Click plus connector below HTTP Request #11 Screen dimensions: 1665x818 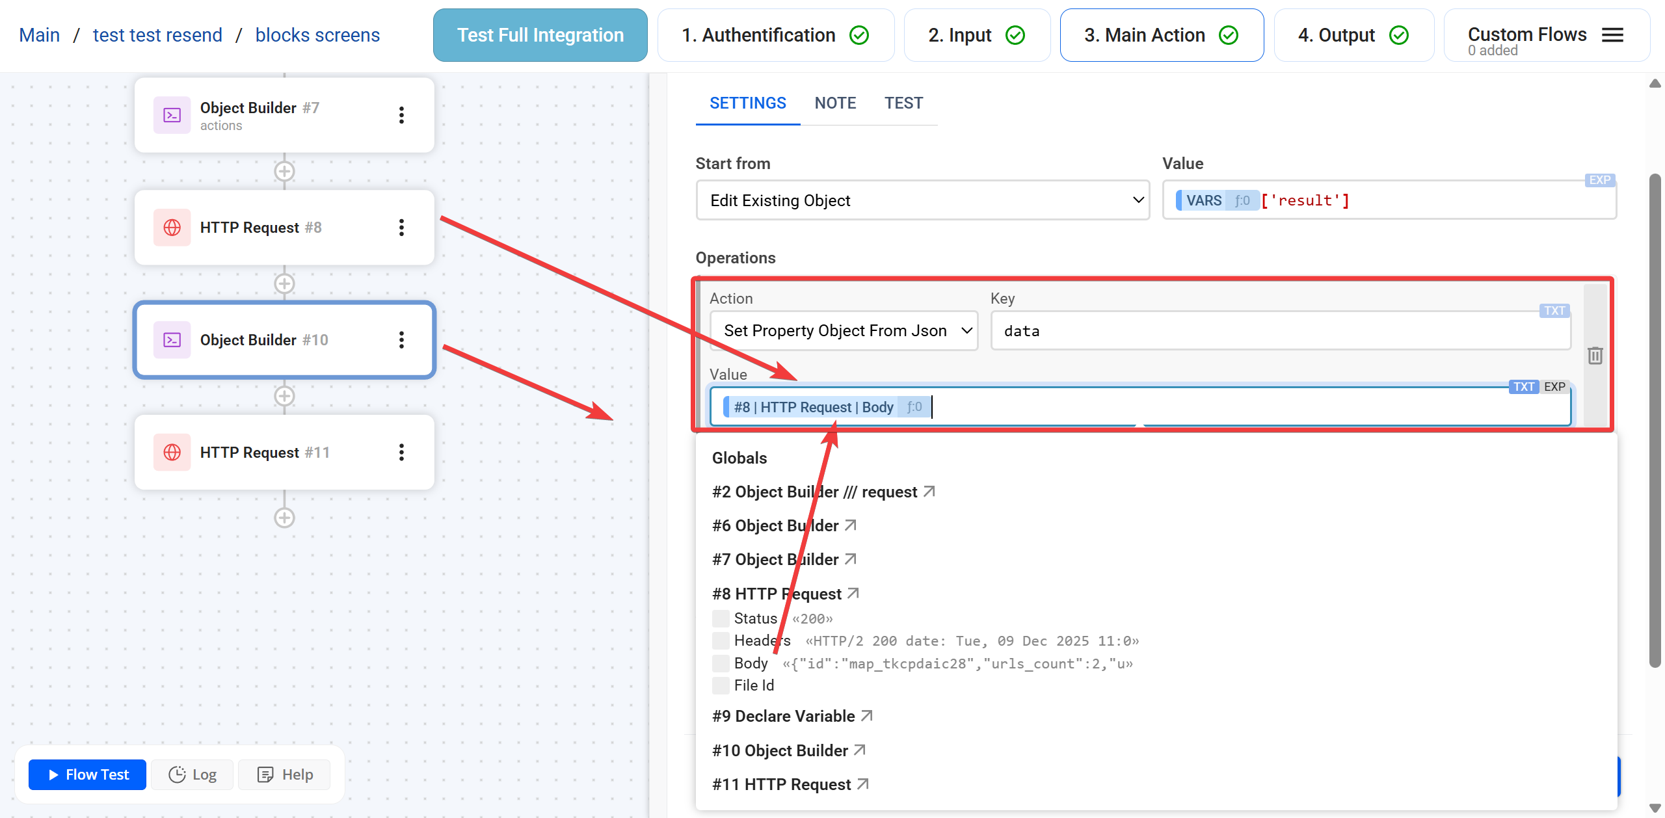pyautogui.click(x=284, y=518)
